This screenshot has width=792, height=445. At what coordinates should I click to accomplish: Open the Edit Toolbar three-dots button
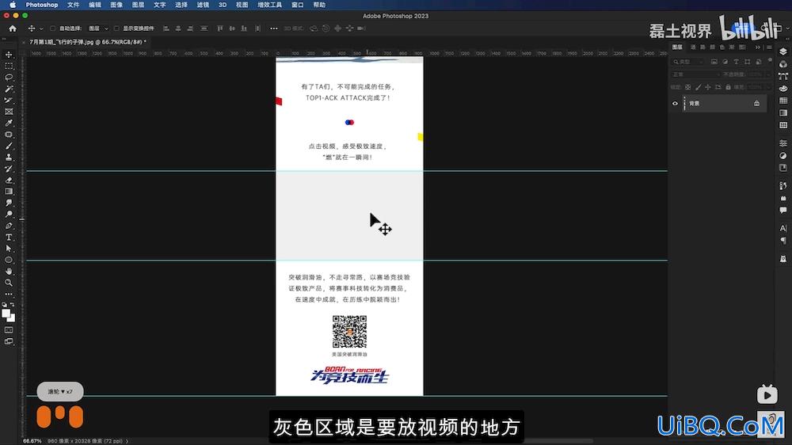[9, 294]
